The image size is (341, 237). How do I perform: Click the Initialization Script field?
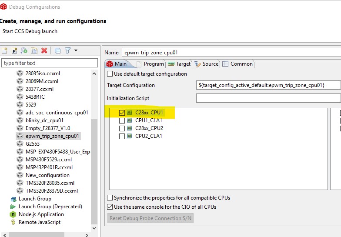coord(268,98)
